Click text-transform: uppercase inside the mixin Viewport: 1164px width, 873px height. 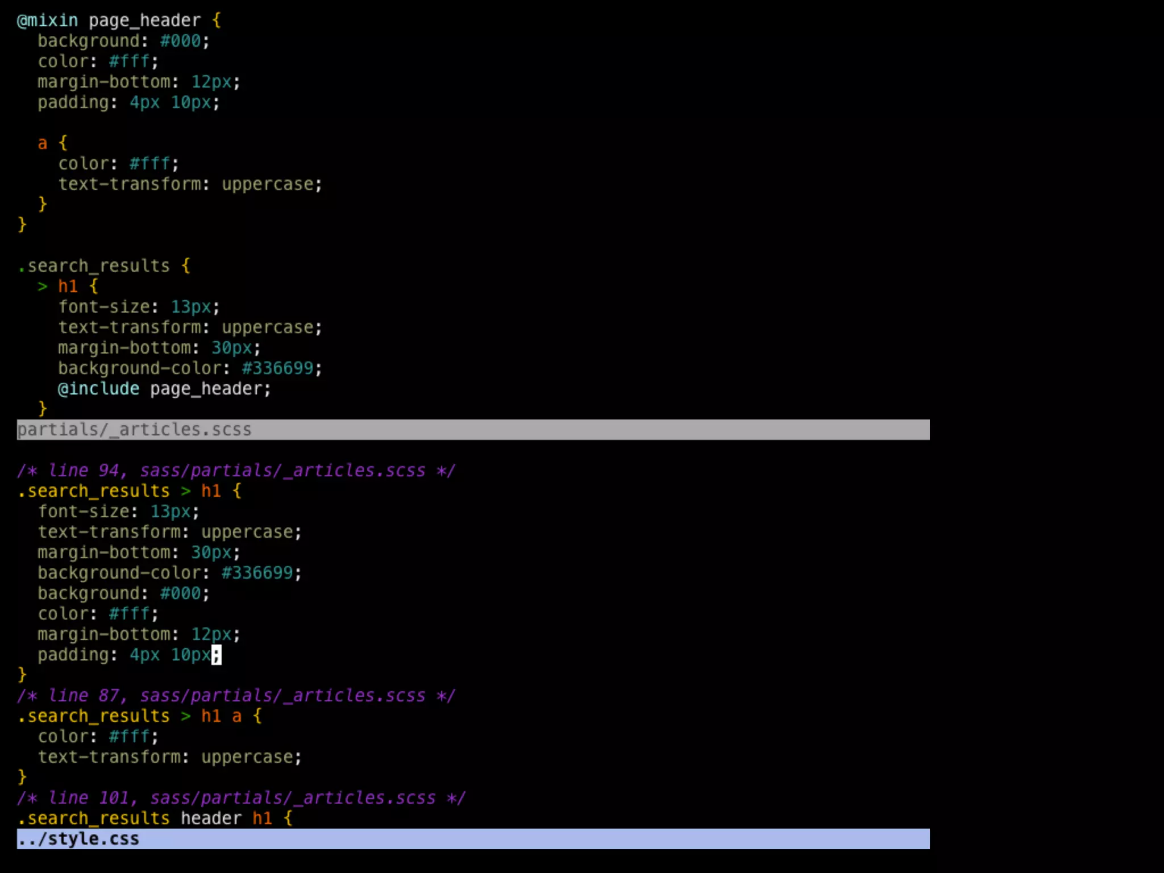point(190,184)
